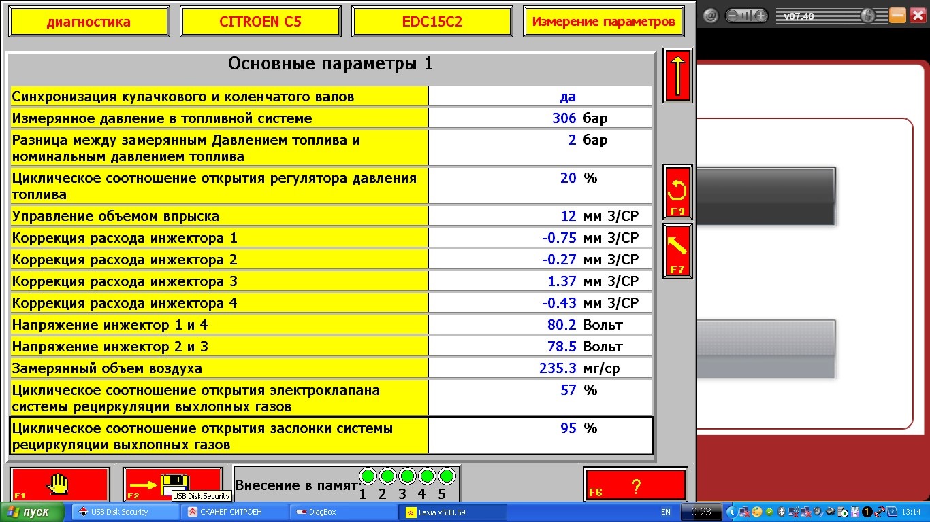This screenshot has width=930, height=522.
Task: Click the Измерение параметров header button
Action: 603,22
